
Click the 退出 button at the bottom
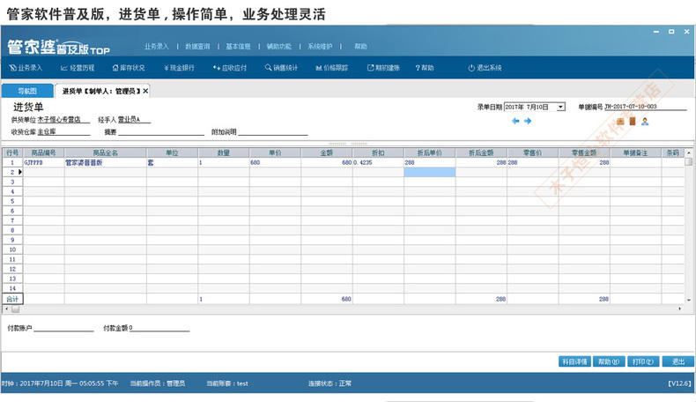click(x=677, y=361)
